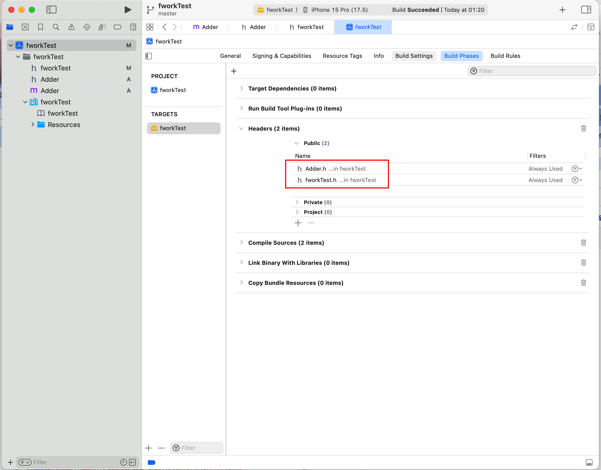Switch to Build Settings tab
This screenshot has height=470, width=601.
pos(414,56)
